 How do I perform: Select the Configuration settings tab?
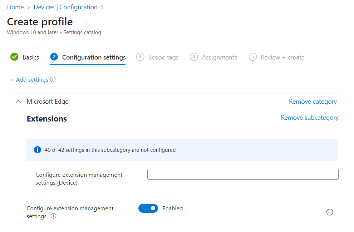(x=94, y=57)
